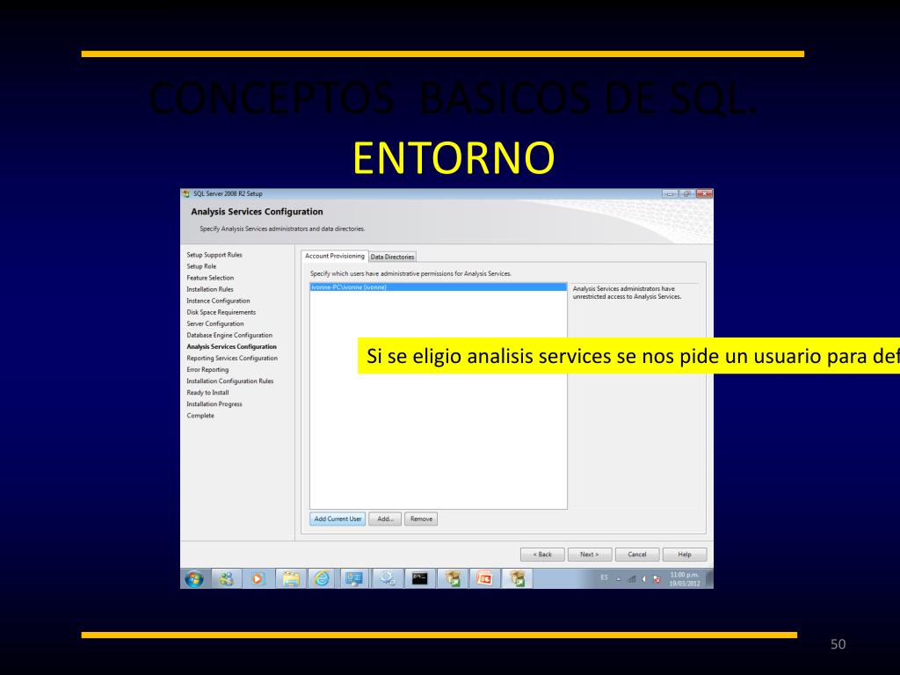
Task: Launch Internet Explorer from taskbar
Action: 322,578
